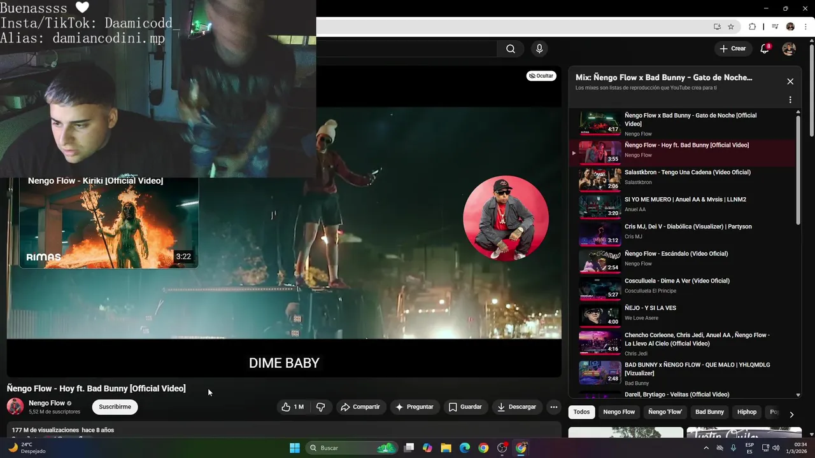This screenshot has height=458, width=815.
Task: Open the Windows Start menu
Action: point(295,448)
